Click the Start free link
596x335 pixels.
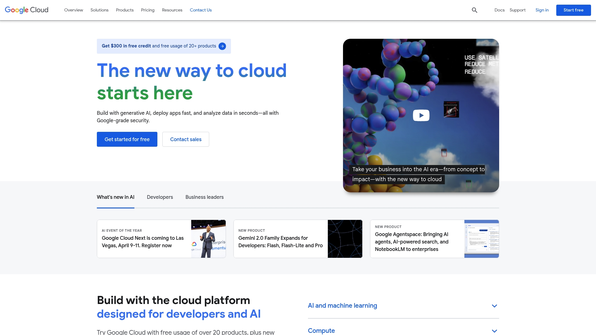573,10
